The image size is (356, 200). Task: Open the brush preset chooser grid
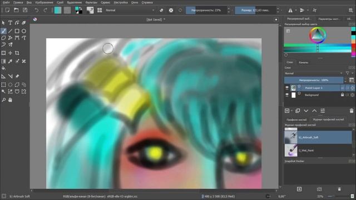tap(100, 10)
